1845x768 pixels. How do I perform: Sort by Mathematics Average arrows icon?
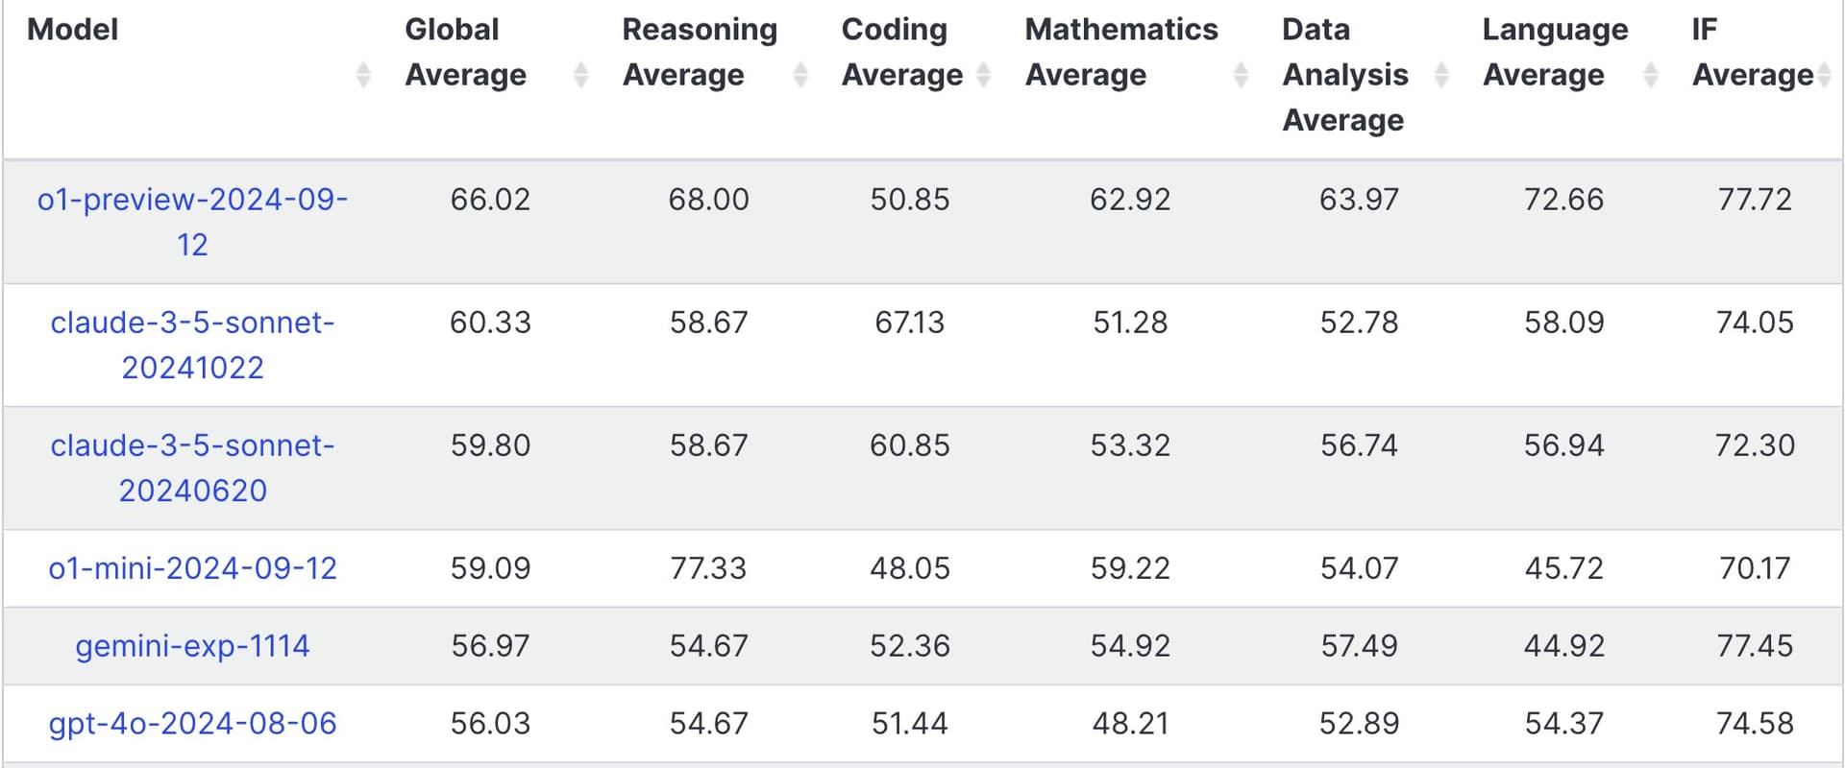point(1242,75)
